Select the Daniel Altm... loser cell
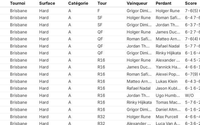 coord(168,109)
